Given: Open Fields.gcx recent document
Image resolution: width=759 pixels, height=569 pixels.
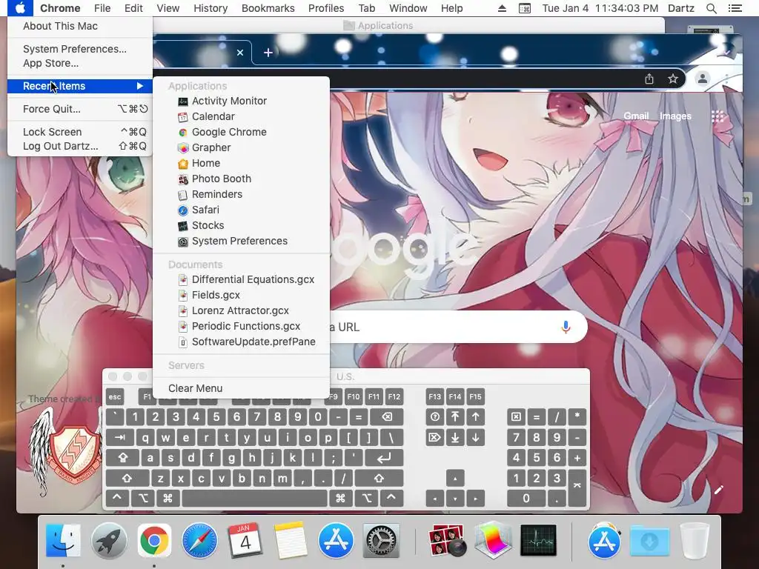Looking at the screenshot, I should 241,295.
